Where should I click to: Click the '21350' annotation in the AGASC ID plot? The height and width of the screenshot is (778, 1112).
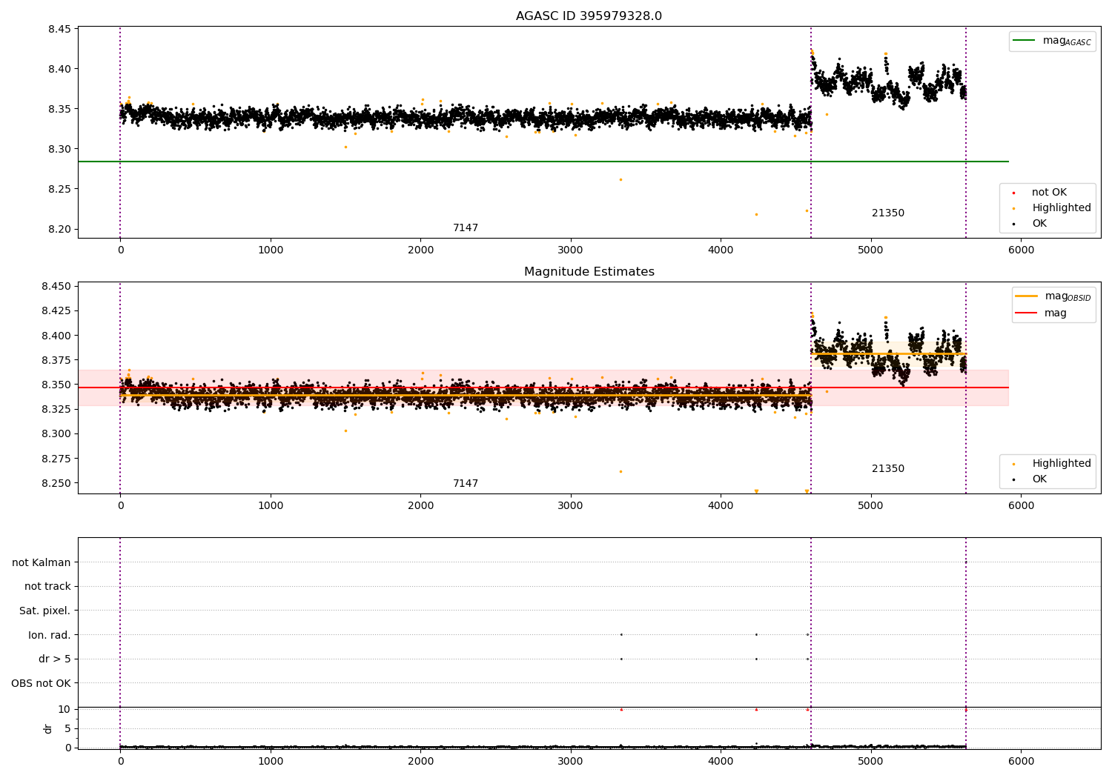[x=888, y=213]
